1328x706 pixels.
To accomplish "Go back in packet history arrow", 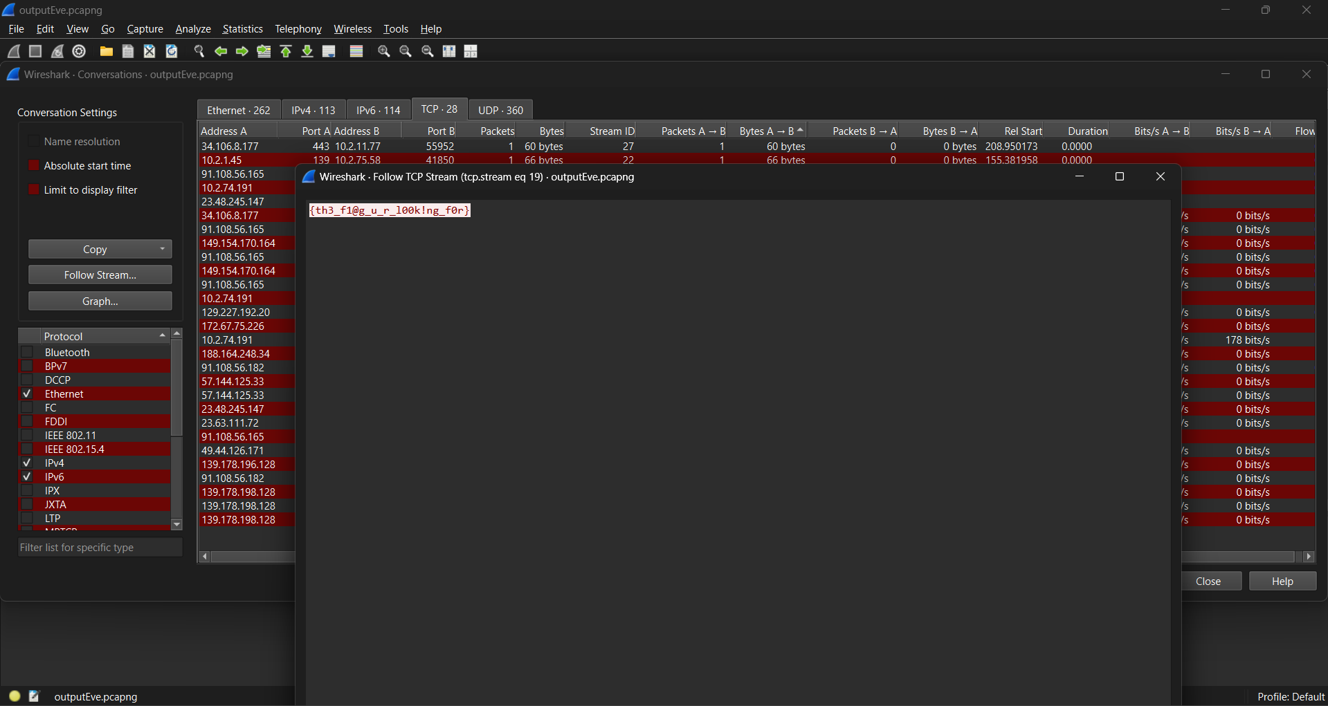I will (x=221, y=51).
